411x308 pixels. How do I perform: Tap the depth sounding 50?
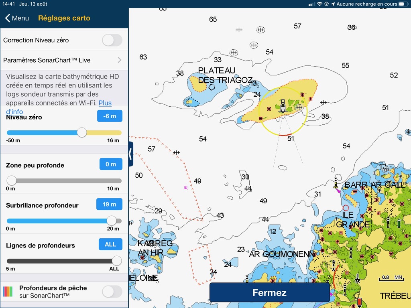coord(139,175)
